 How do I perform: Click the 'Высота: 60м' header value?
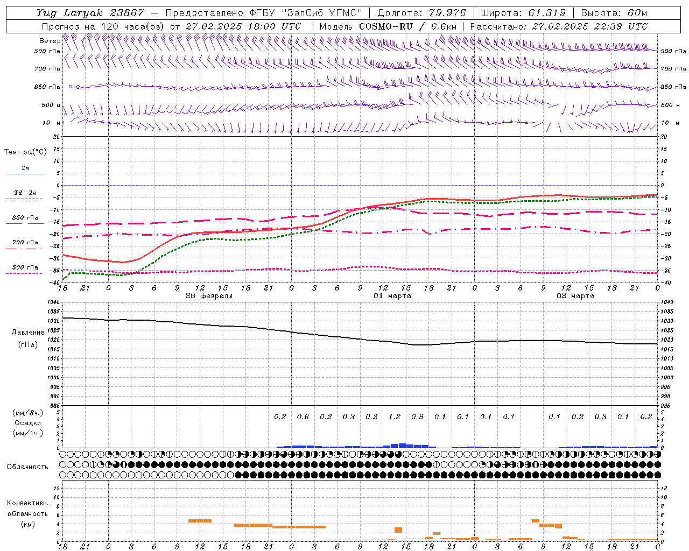(613, 13)
